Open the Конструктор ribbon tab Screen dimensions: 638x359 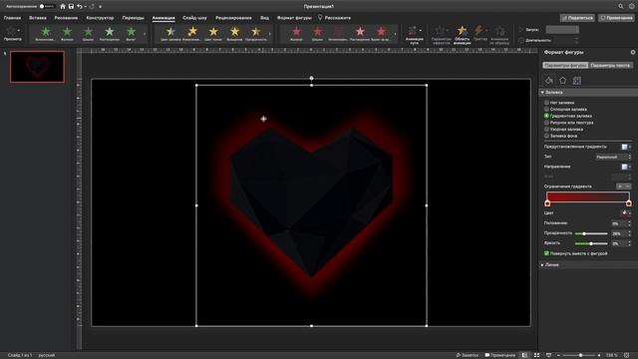(x=100, y=18)
